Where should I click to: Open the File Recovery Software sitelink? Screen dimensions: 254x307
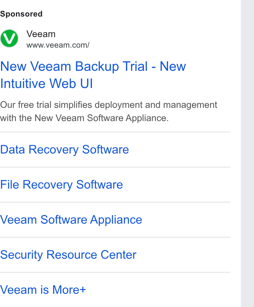point(62,185)
